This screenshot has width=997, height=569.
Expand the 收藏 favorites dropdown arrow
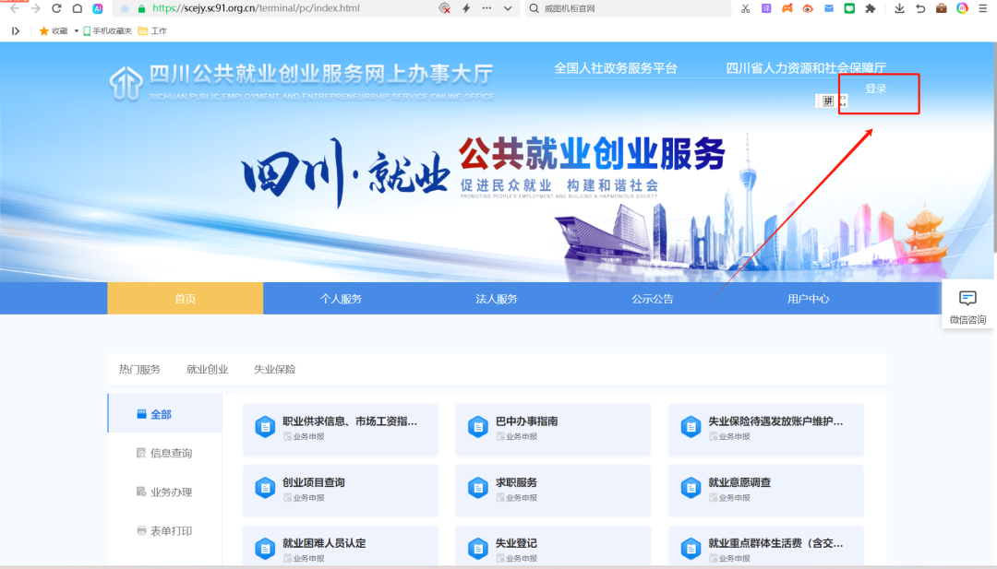[x=77, y=30]
